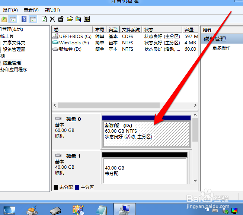Click the CH input language indicator
The height and width of the screenshot is (215, 243).
(207, 210)
